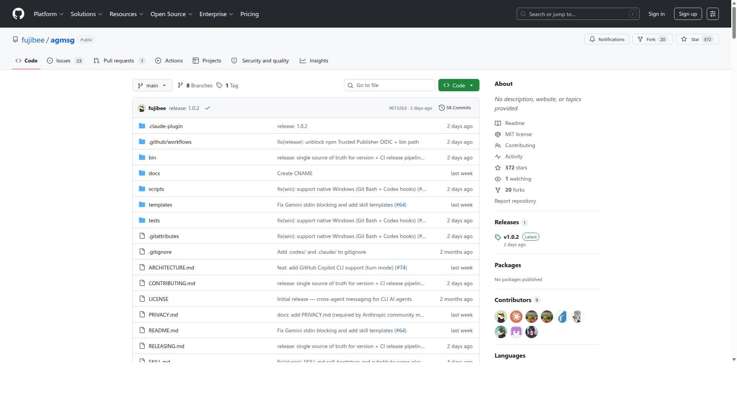
Task: Click the bin folder icon
Action: [x=142, y=158]
